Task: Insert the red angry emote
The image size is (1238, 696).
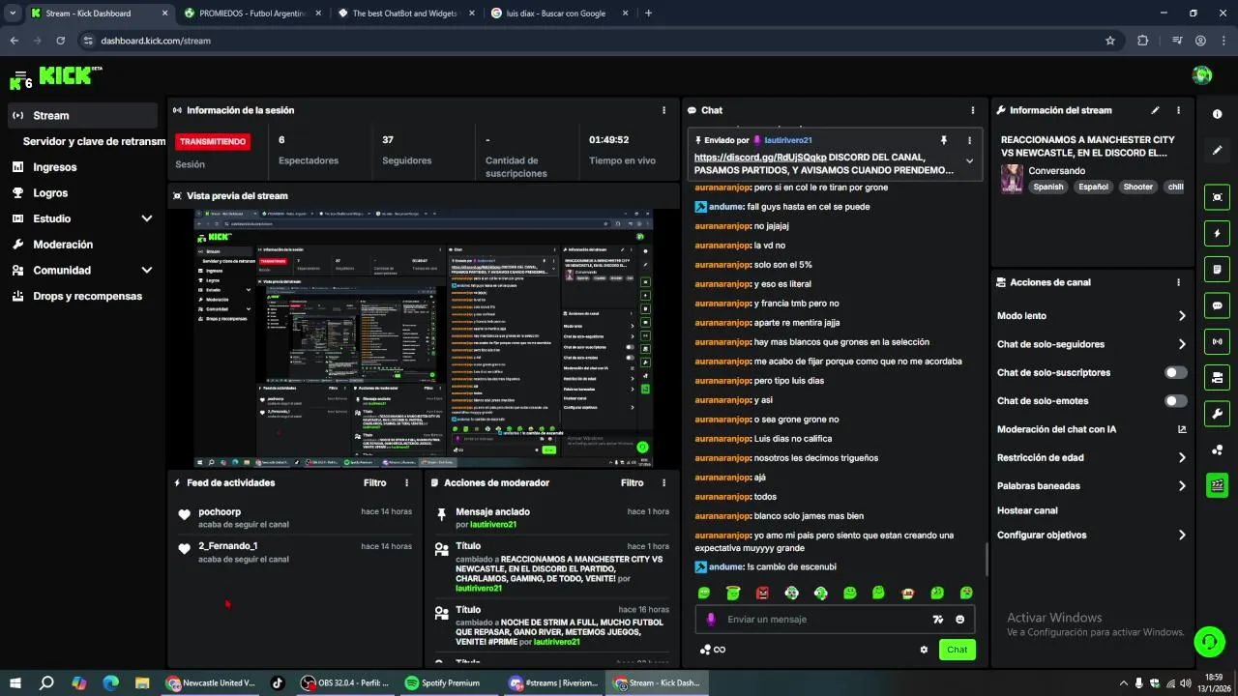Action: tap(762, 593)
